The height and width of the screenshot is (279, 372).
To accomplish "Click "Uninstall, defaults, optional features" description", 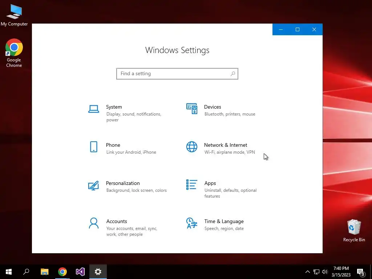I will tap(230, 193).
